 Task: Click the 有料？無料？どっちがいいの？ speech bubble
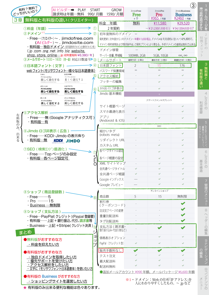[x=26, y=11]
